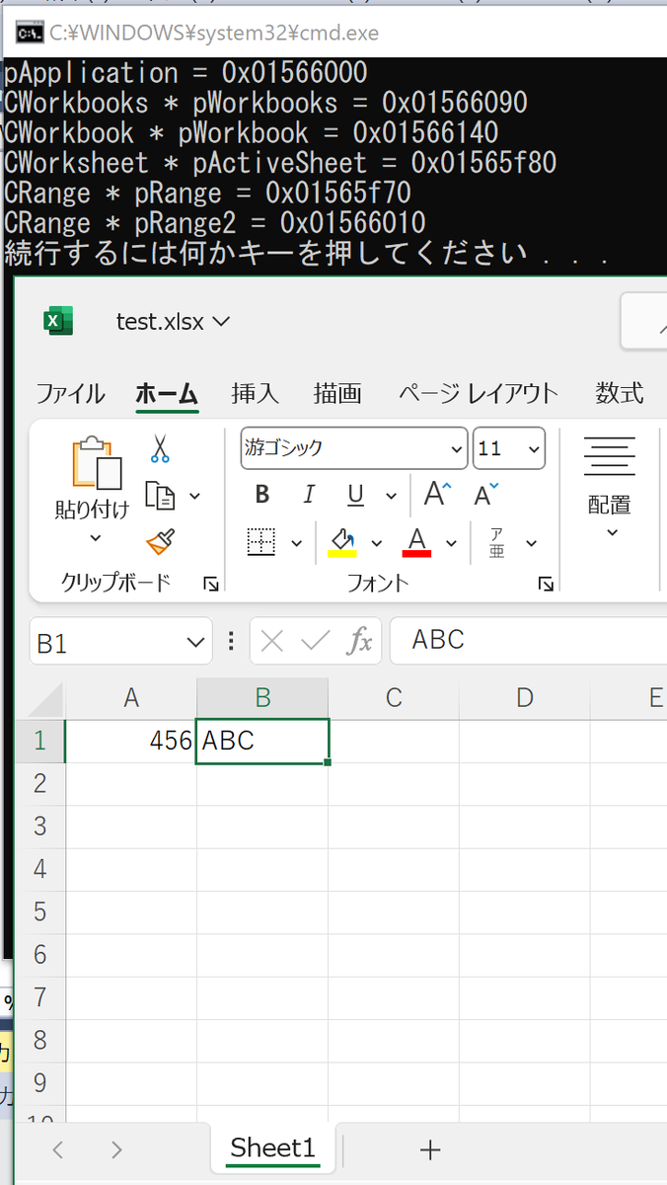Screen dimensions: 667x1185
Task: Click the phonetic guide (furigana) icon
Action: tap(497, 542)
